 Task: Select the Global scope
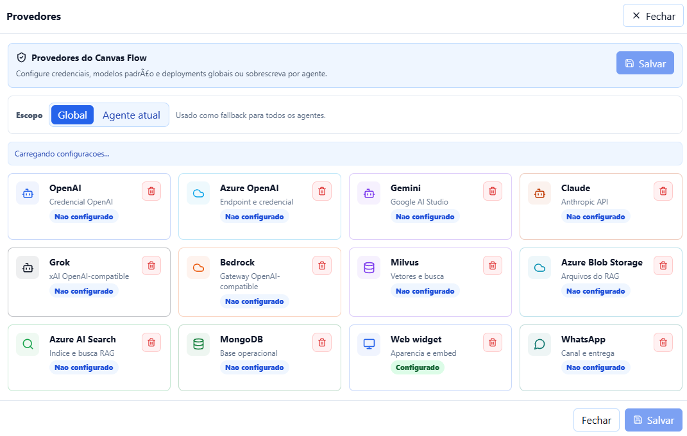click(x=72, y=115)
